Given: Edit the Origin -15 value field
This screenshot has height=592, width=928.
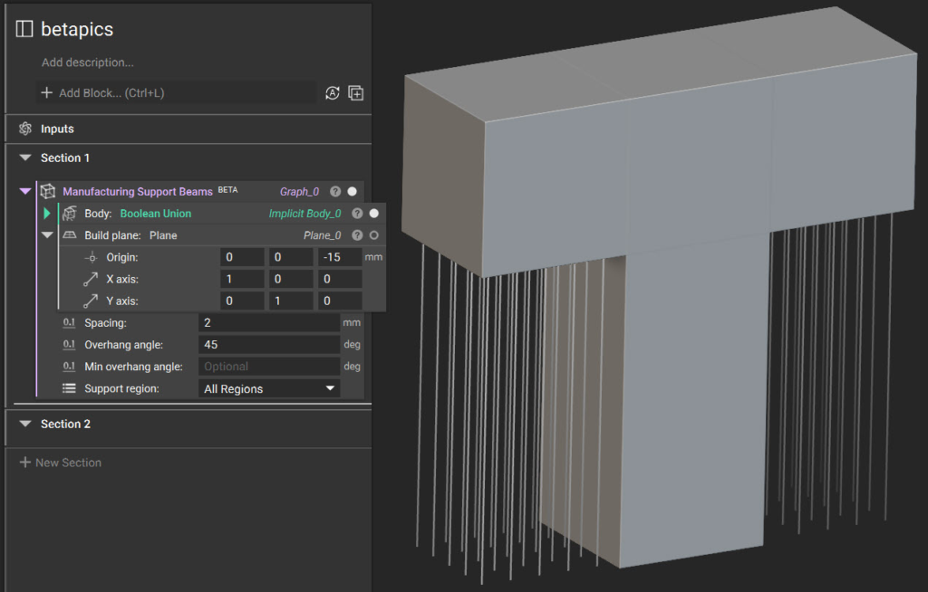Looking at the screenshot, I should (340, 257).
